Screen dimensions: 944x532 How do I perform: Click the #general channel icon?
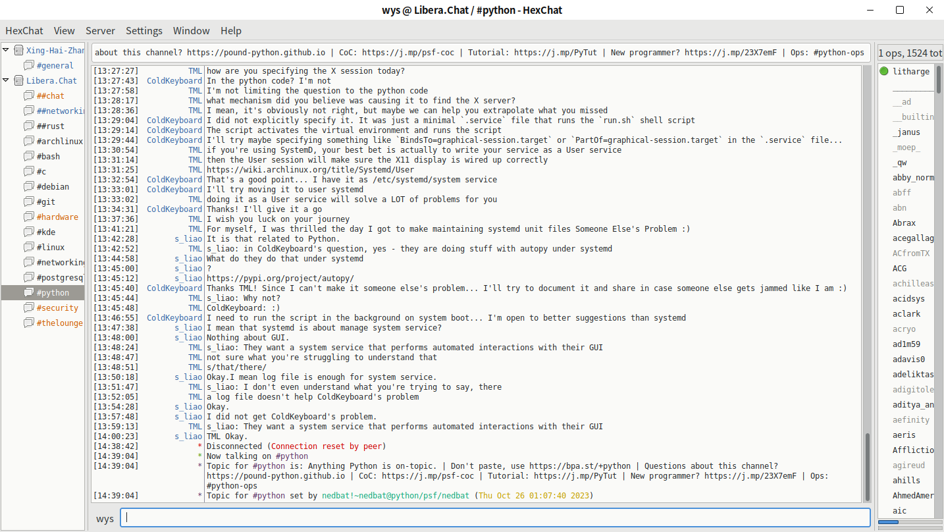[x=29, y=66]
